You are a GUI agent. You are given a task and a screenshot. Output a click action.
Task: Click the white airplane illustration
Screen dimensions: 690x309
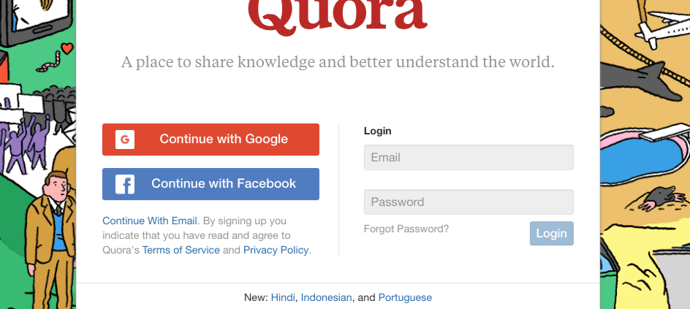661,28
